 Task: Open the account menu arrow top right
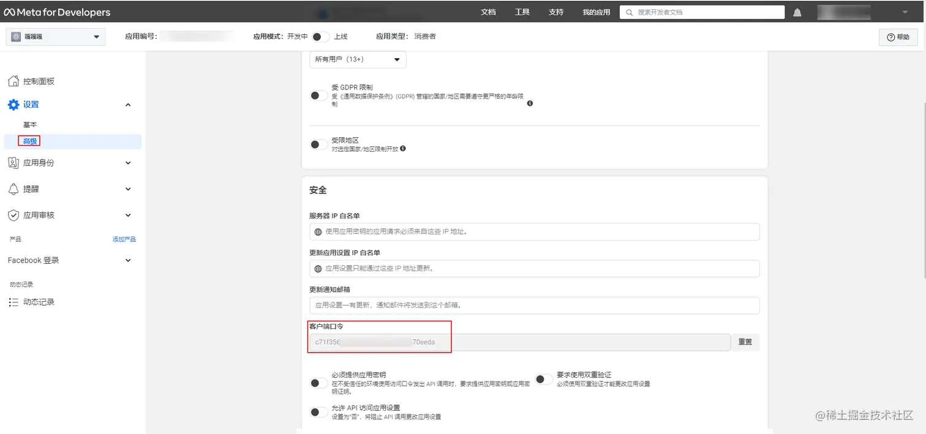pyautogui.click(x=905, y=12)
